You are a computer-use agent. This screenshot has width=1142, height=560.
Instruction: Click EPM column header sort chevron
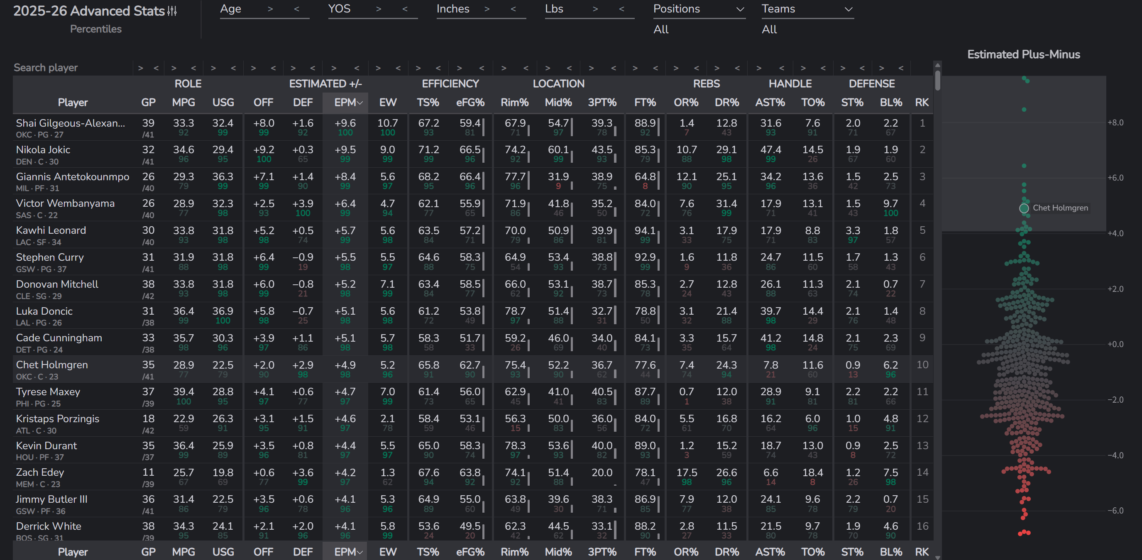coord(360,103)
